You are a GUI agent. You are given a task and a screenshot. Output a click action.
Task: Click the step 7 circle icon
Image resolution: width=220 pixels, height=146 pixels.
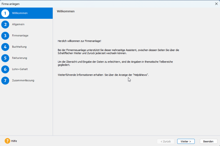pos(5,81)
